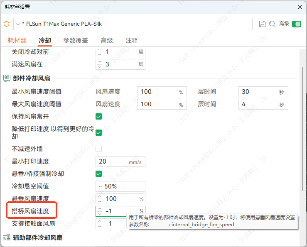This screenshot has height=247, width=307.
Task: Click the 满速风扇在 label
Action: (x=27, y=64)
